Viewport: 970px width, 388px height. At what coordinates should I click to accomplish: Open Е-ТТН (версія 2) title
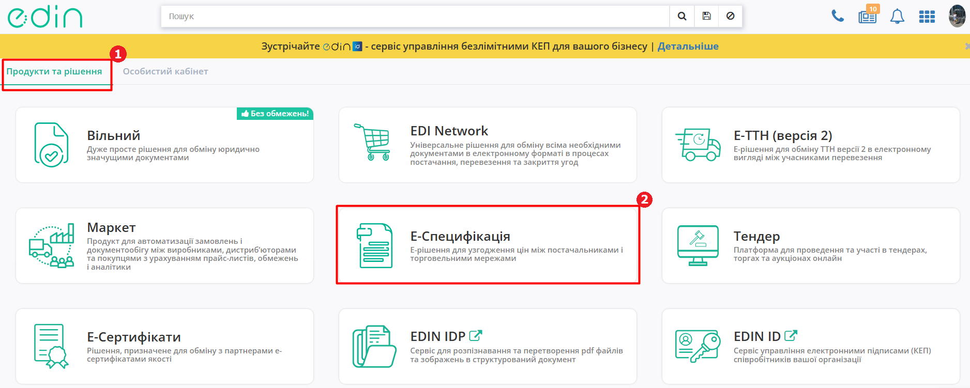coord(783,135)
